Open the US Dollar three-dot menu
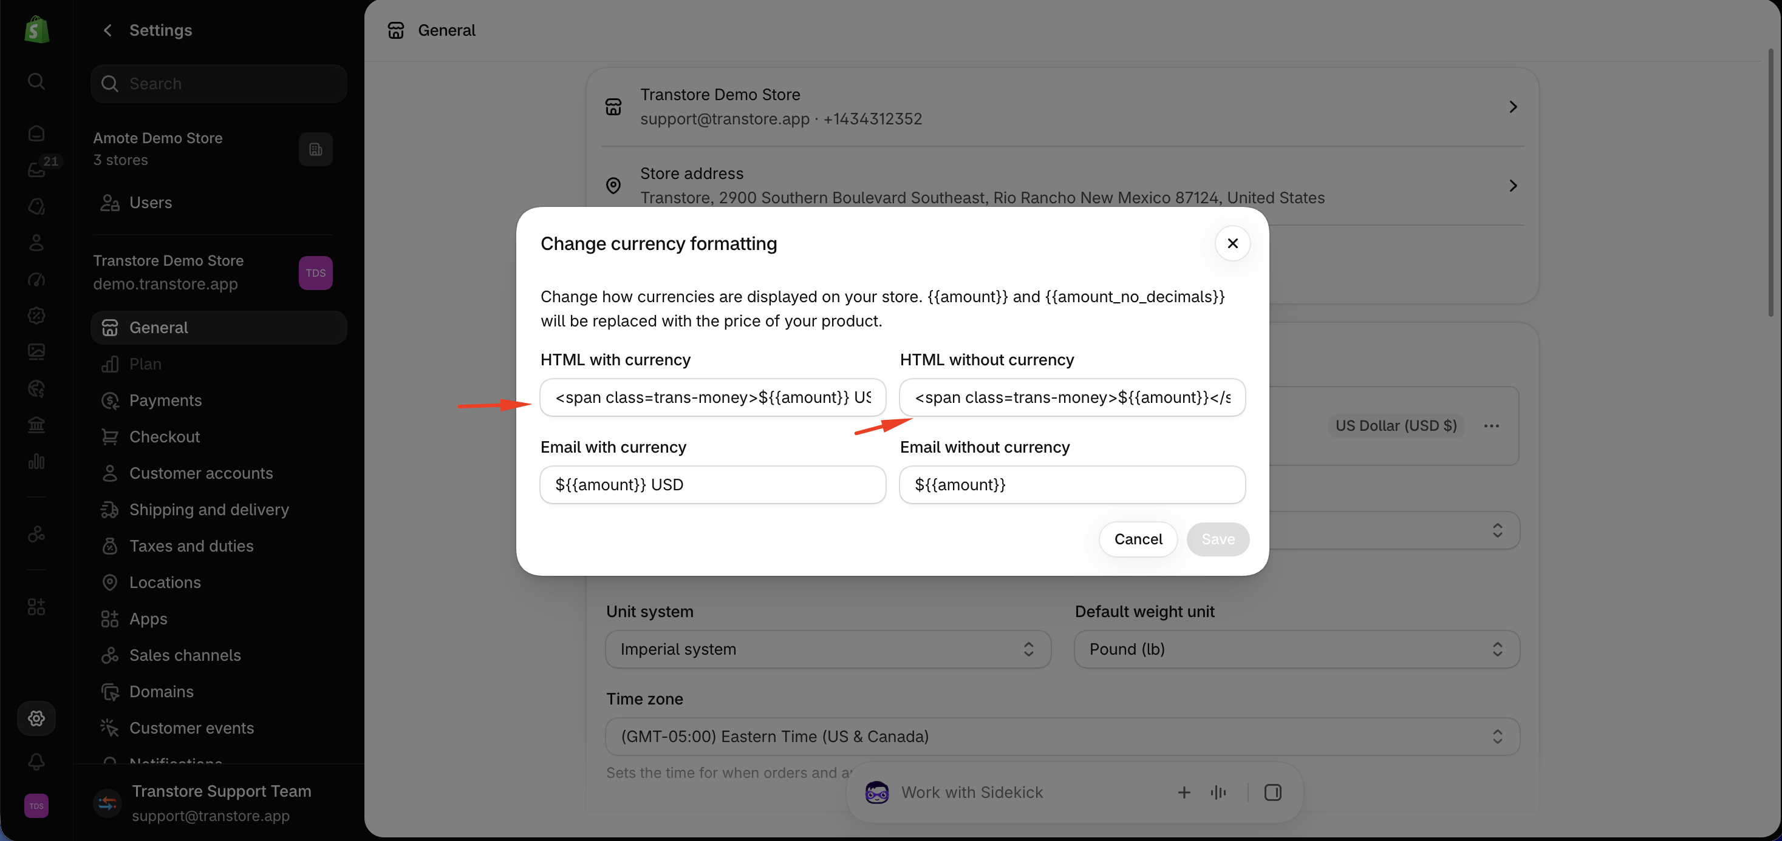1782x841 pixels. click(1490, 426)
